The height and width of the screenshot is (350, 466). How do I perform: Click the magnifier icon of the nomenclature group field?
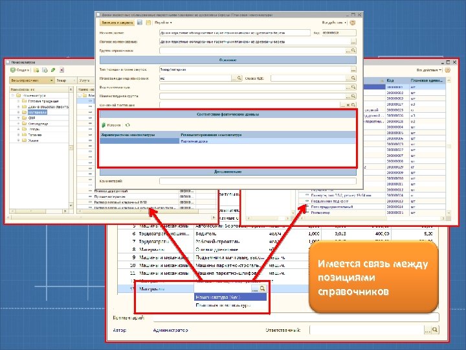point(353,96)
